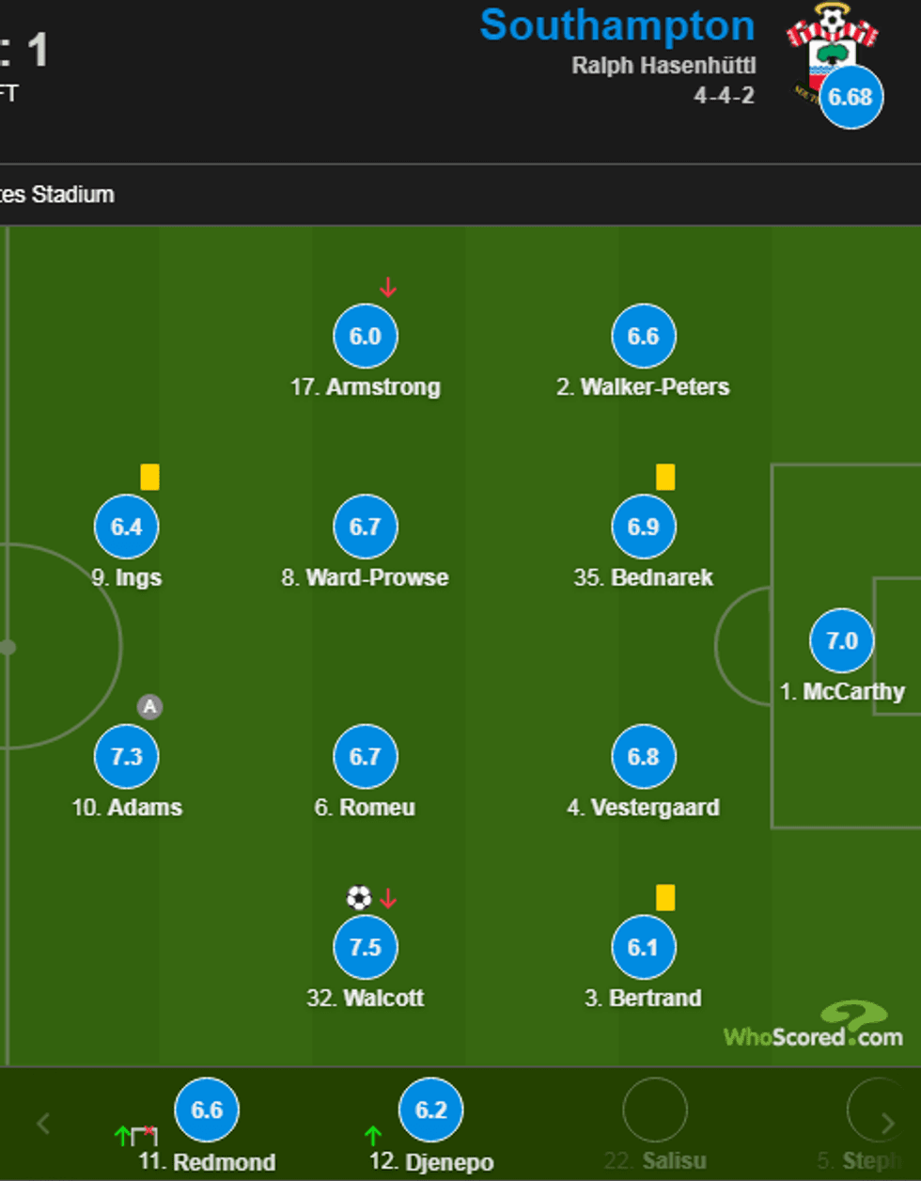Click the red substitution arrow above Armstrong
921x1181 pixels.
coord(387,288)
